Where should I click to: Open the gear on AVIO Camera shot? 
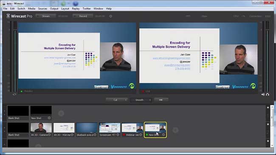[x=49, y=135]
